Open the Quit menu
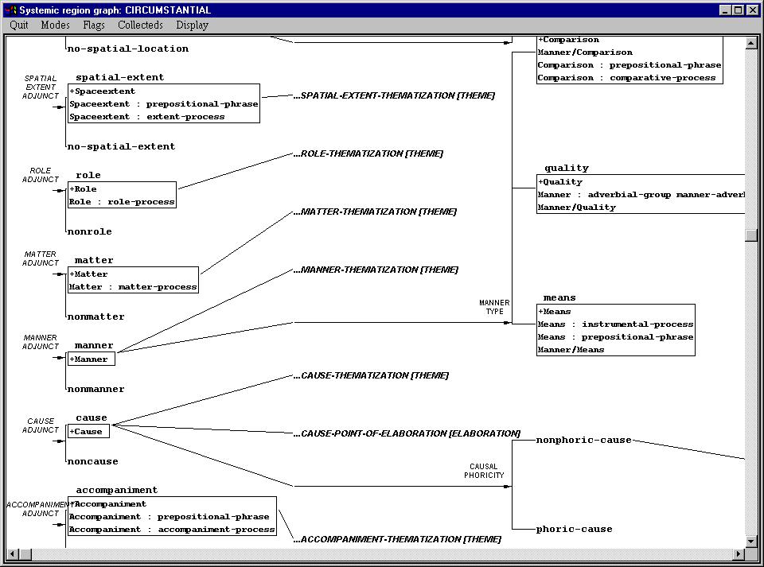This screenshot has height=567, width=764. click(19, 25)
